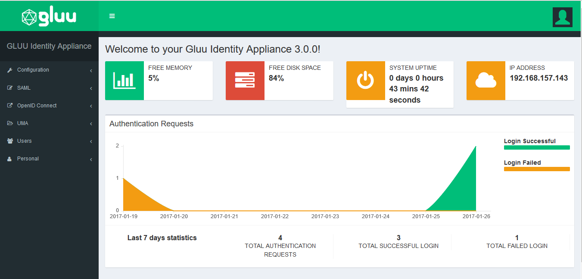Click the Configuration wrench icon

click(10, 70)
